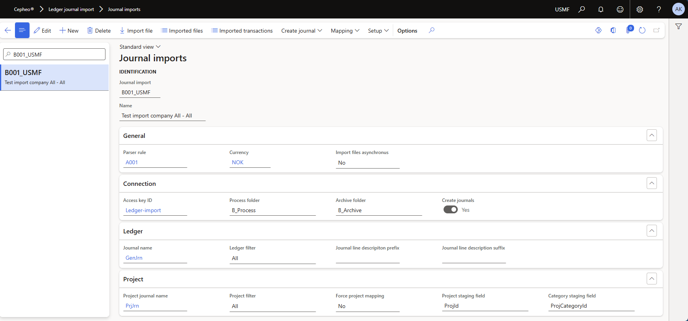The width and height of the screenshot is (688, 321).
Task: Click the refresh page icon
Action: pos(642,30)
